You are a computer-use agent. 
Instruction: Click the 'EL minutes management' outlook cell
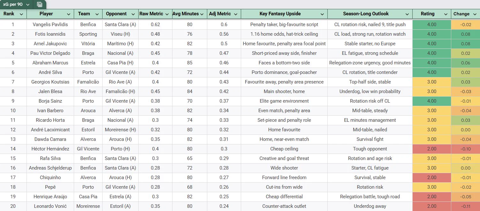(x=370, y=120)
